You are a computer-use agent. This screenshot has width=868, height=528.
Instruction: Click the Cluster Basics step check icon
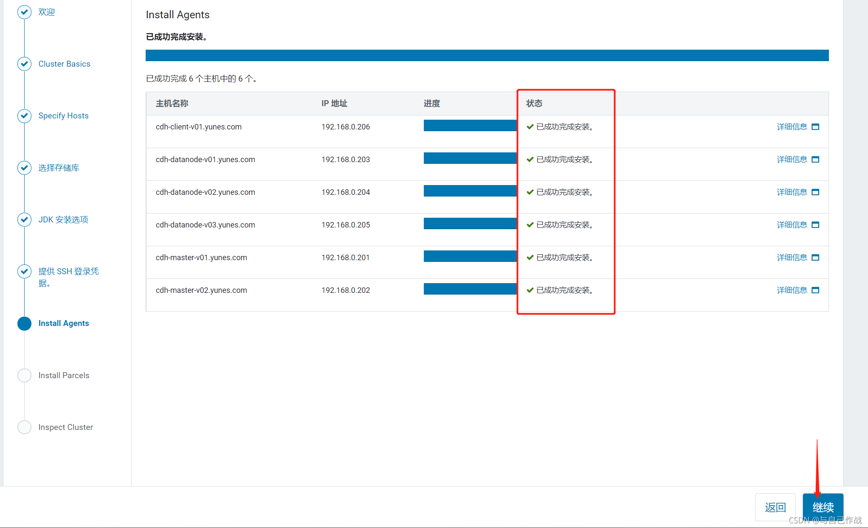pos(24,64)
